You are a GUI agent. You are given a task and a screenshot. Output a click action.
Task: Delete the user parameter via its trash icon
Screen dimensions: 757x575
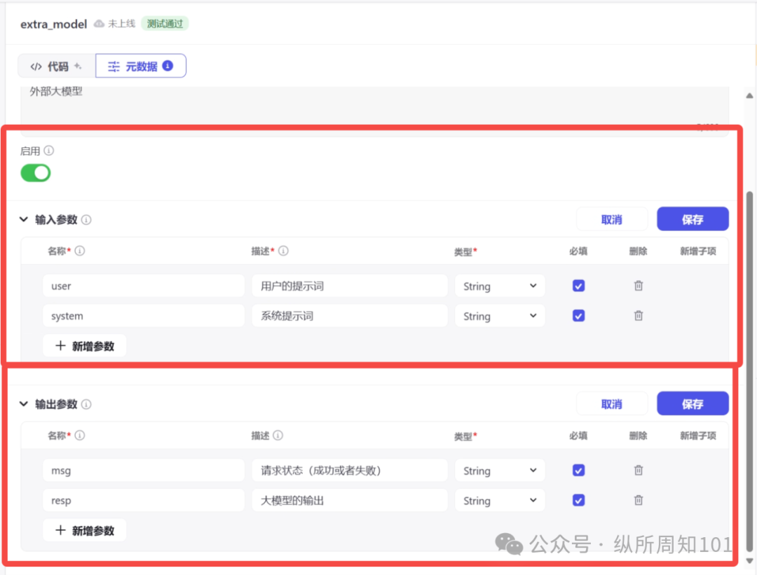tap(638, 286)
